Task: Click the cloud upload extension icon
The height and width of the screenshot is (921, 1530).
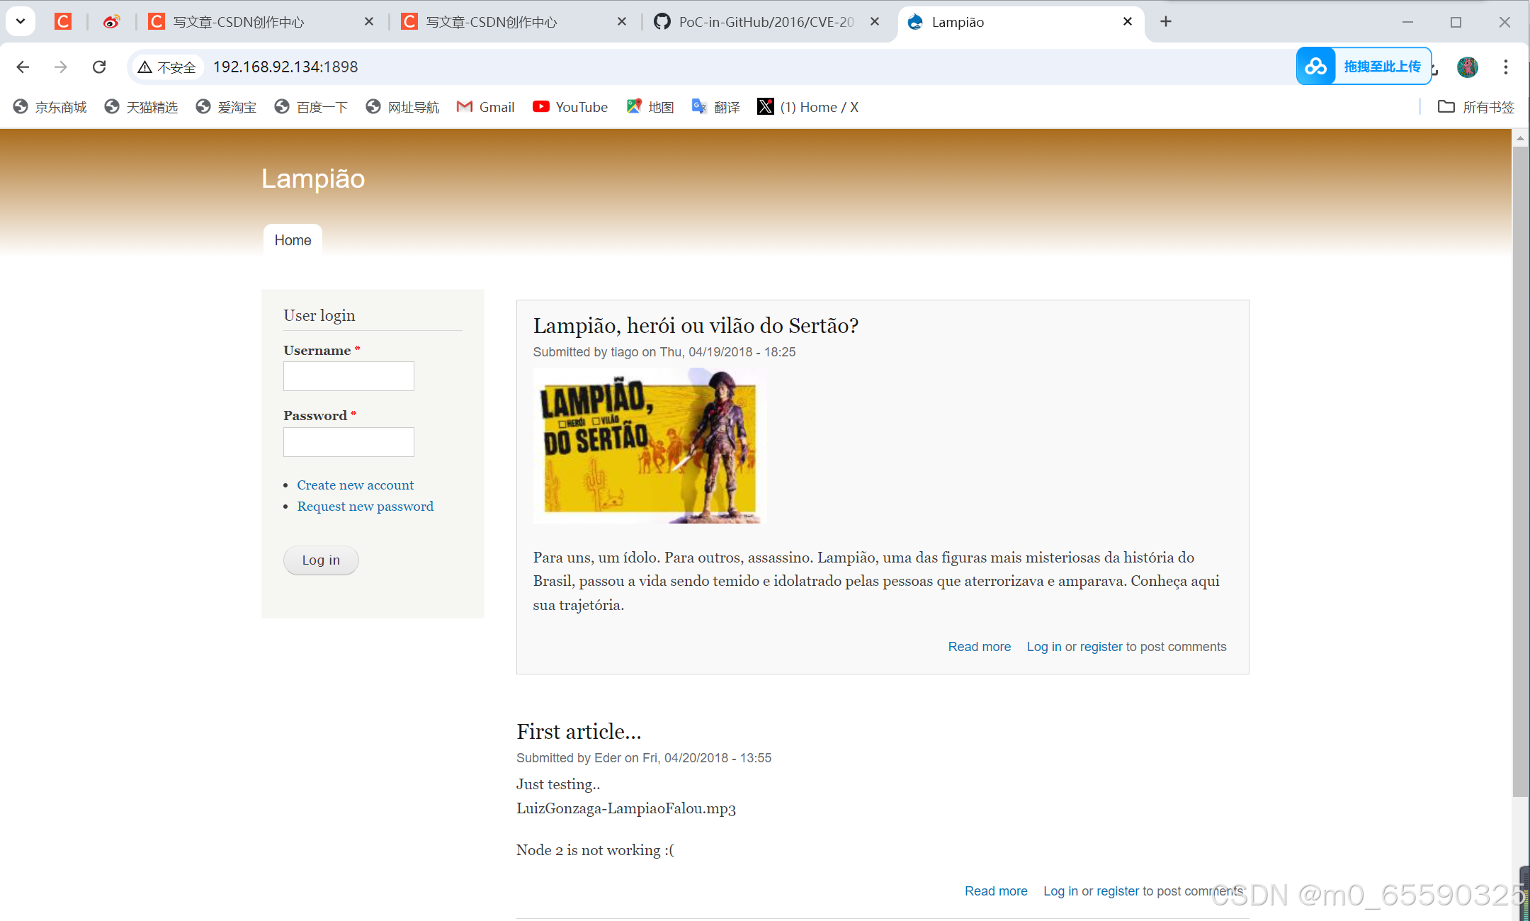Action: click(x=1316, y=67)
